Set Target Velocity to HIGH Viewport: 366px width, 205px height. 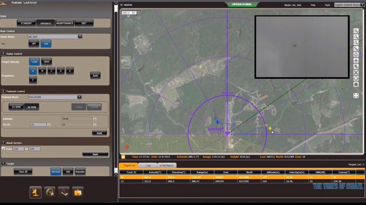(47, 62)
